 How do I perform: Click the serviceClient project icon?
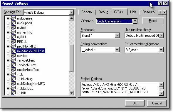pyautogui.click(x=13, y=60)
